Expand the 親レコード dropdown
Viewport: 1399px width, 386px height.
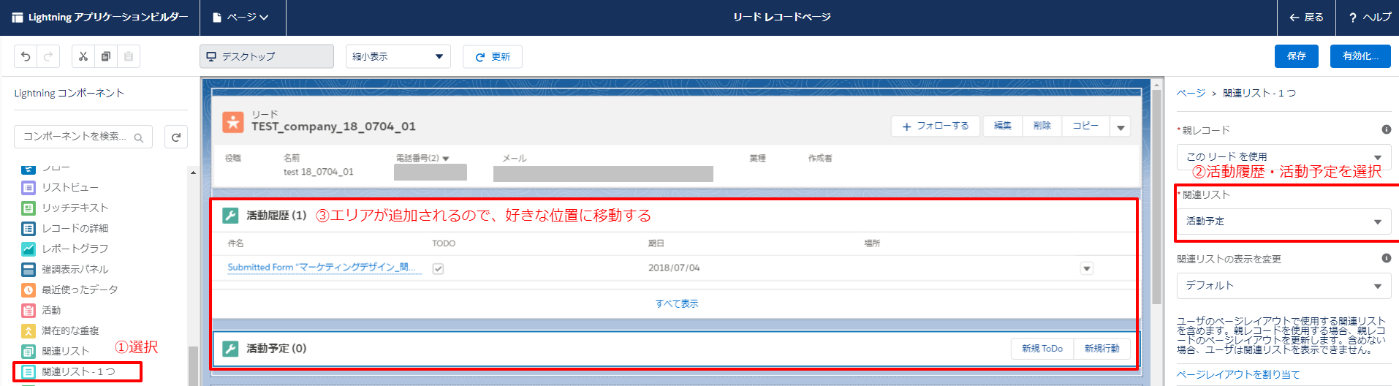point(1283,156)
